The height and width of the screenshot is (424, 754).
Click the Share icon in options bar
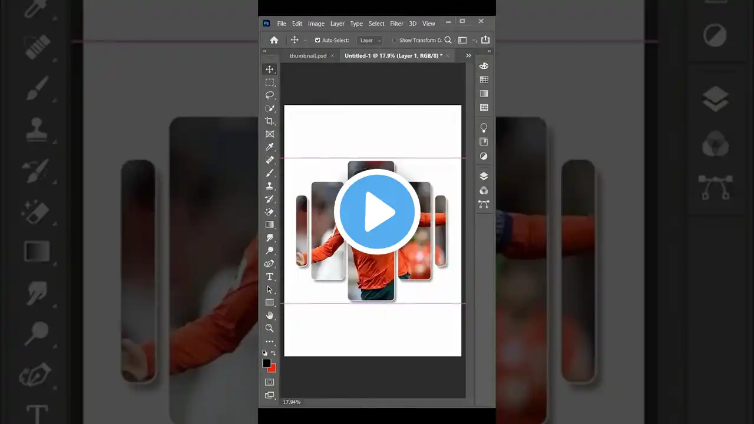point(485,40)
